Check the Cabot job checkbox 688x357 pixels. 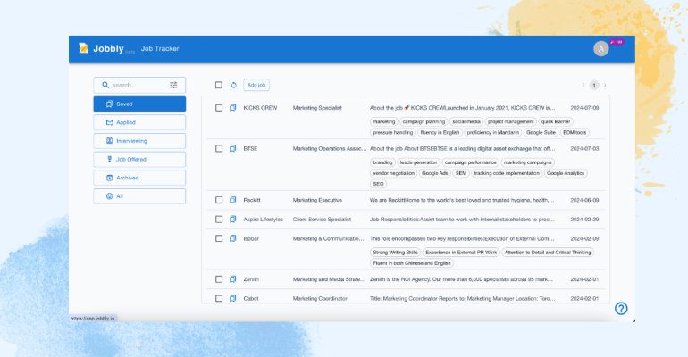coord(219,298)
